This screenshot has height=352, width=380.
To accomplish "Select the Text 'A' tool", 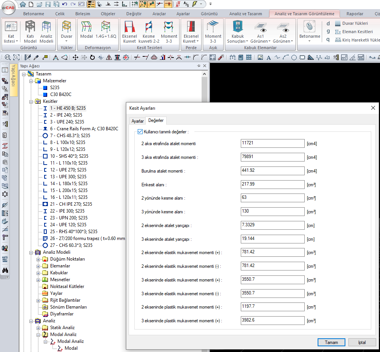I will (269, 58).
